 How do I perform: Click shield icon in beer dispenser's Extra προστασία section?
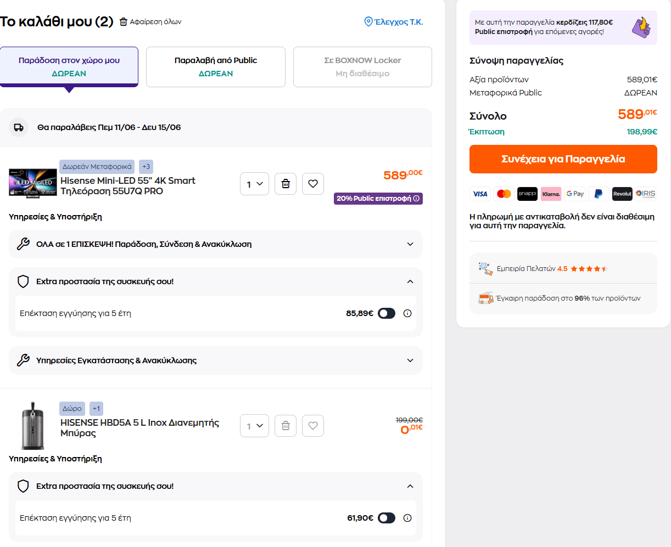[23, 486]
